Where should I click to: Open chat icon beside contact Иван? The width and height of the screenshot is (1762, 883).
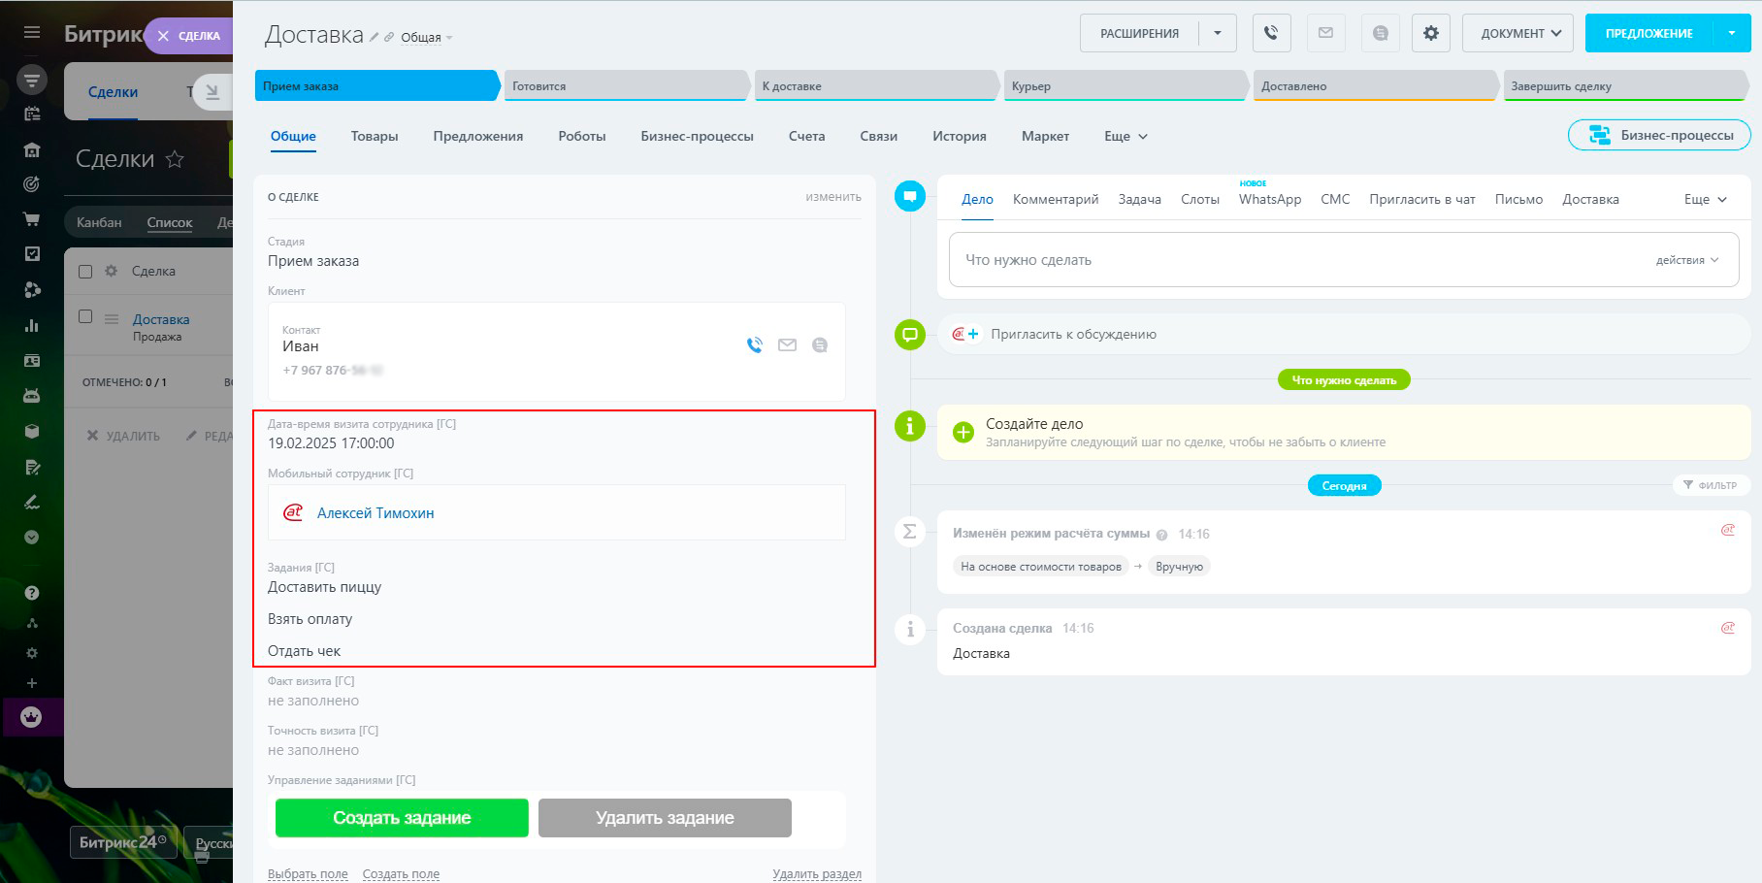pyautogui.click(x=820, y=344)
